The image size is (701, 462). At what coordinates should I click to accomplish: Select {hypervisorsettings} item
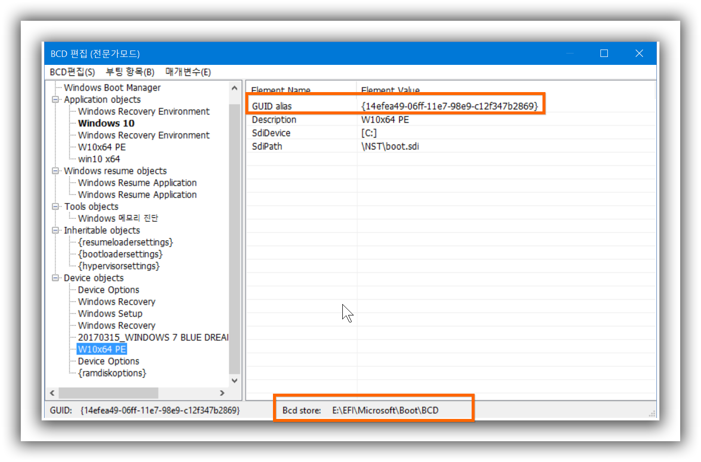point(119,266)
